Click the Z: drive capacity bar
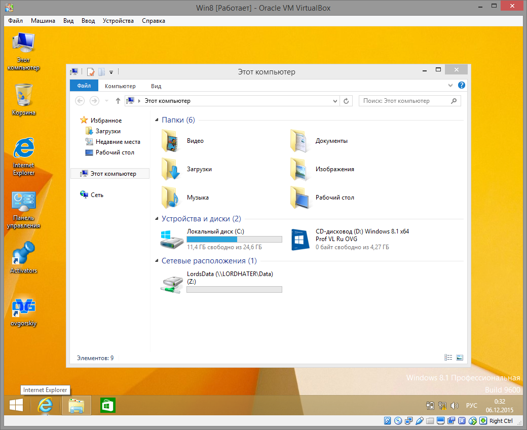The image size is (527, 430). [x=234, y=290]
